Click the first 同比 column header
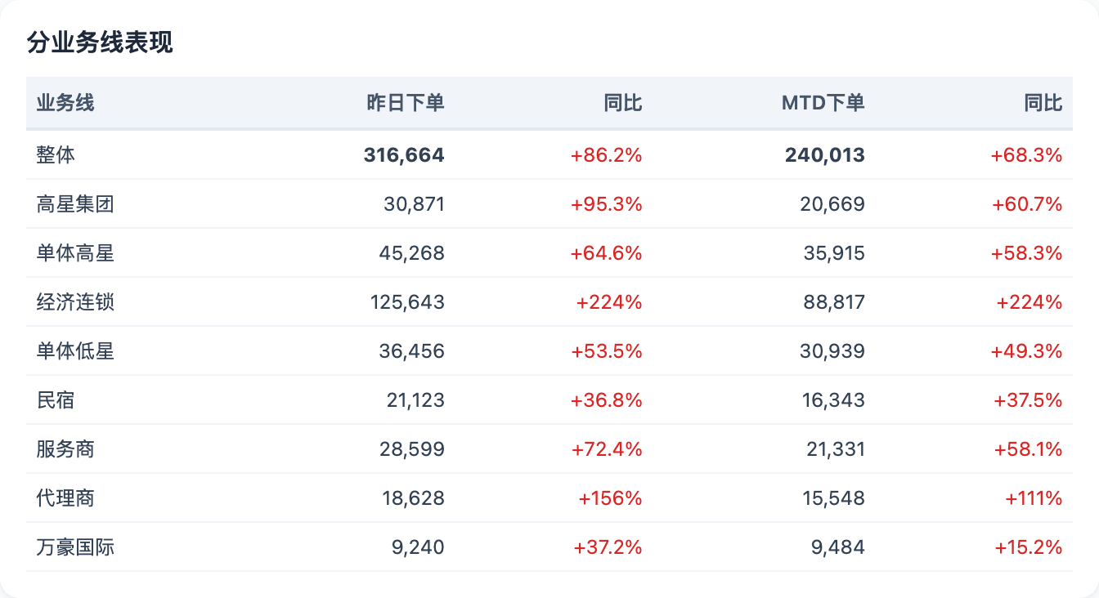 623,103
